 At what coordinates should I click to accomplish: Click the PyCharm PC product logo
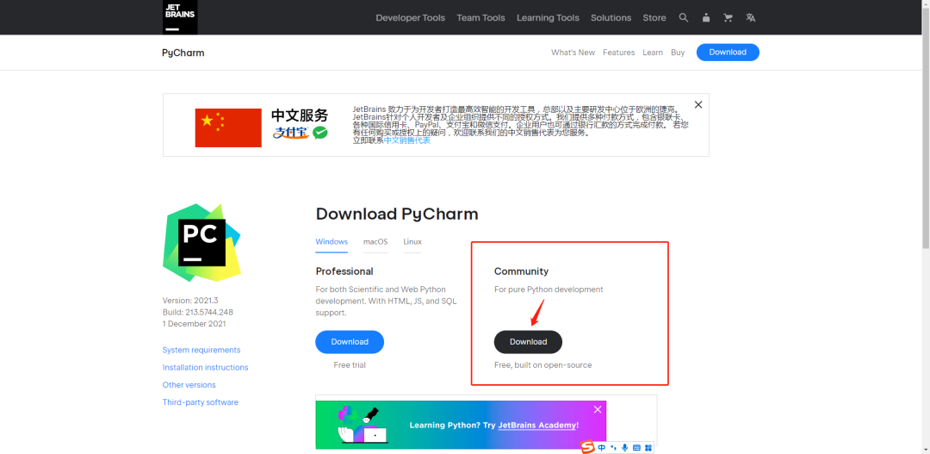point(201,242)
